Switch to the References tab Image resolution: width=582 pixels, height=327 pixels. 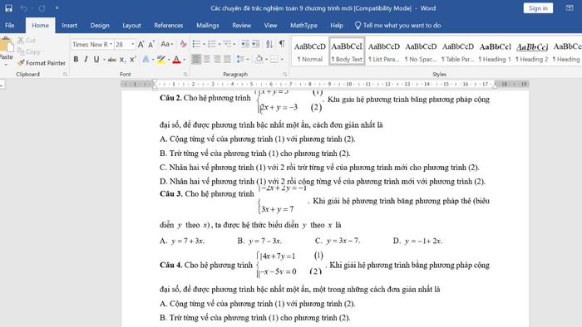(169, 25)
